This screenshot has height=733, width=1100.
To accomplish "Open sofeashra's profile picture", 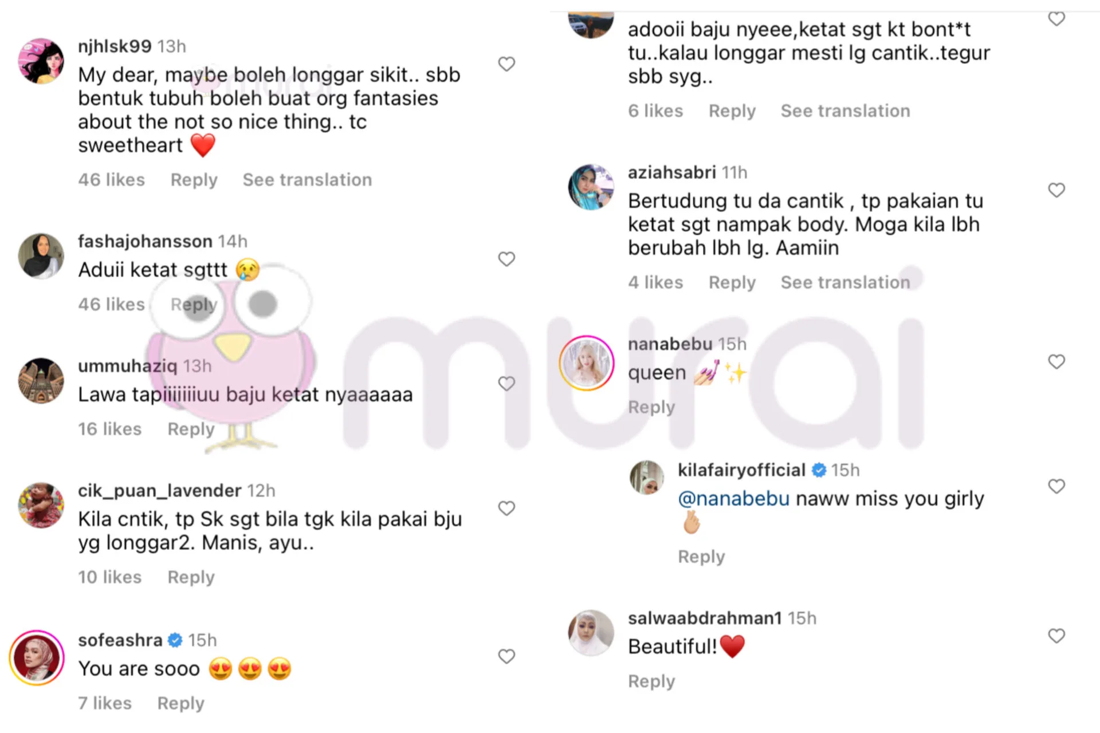I will 36,658.
